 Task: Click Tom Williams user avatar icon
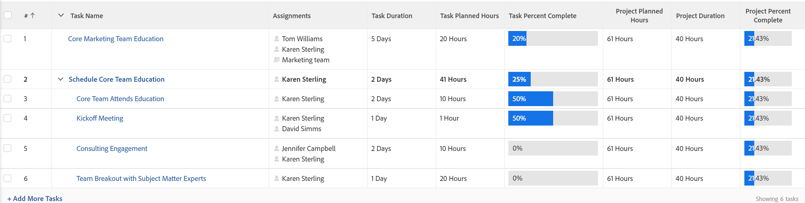click(277, 39)
